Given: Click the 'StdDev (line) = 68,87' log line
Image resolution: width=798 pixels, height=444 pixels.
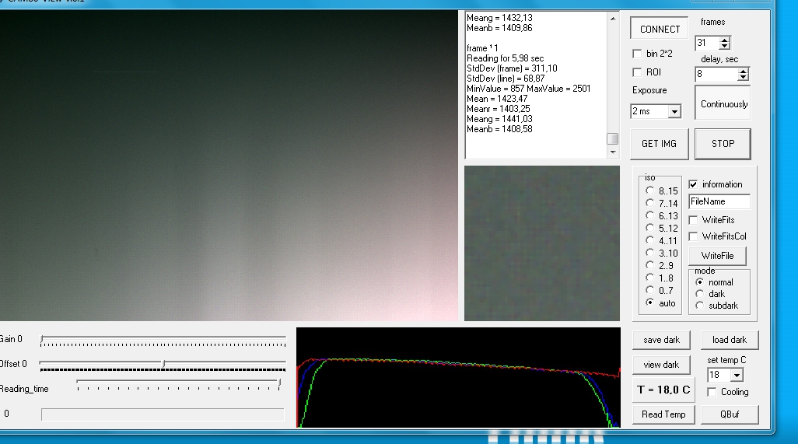Looking at the screenshot, I should coord(506,79).
